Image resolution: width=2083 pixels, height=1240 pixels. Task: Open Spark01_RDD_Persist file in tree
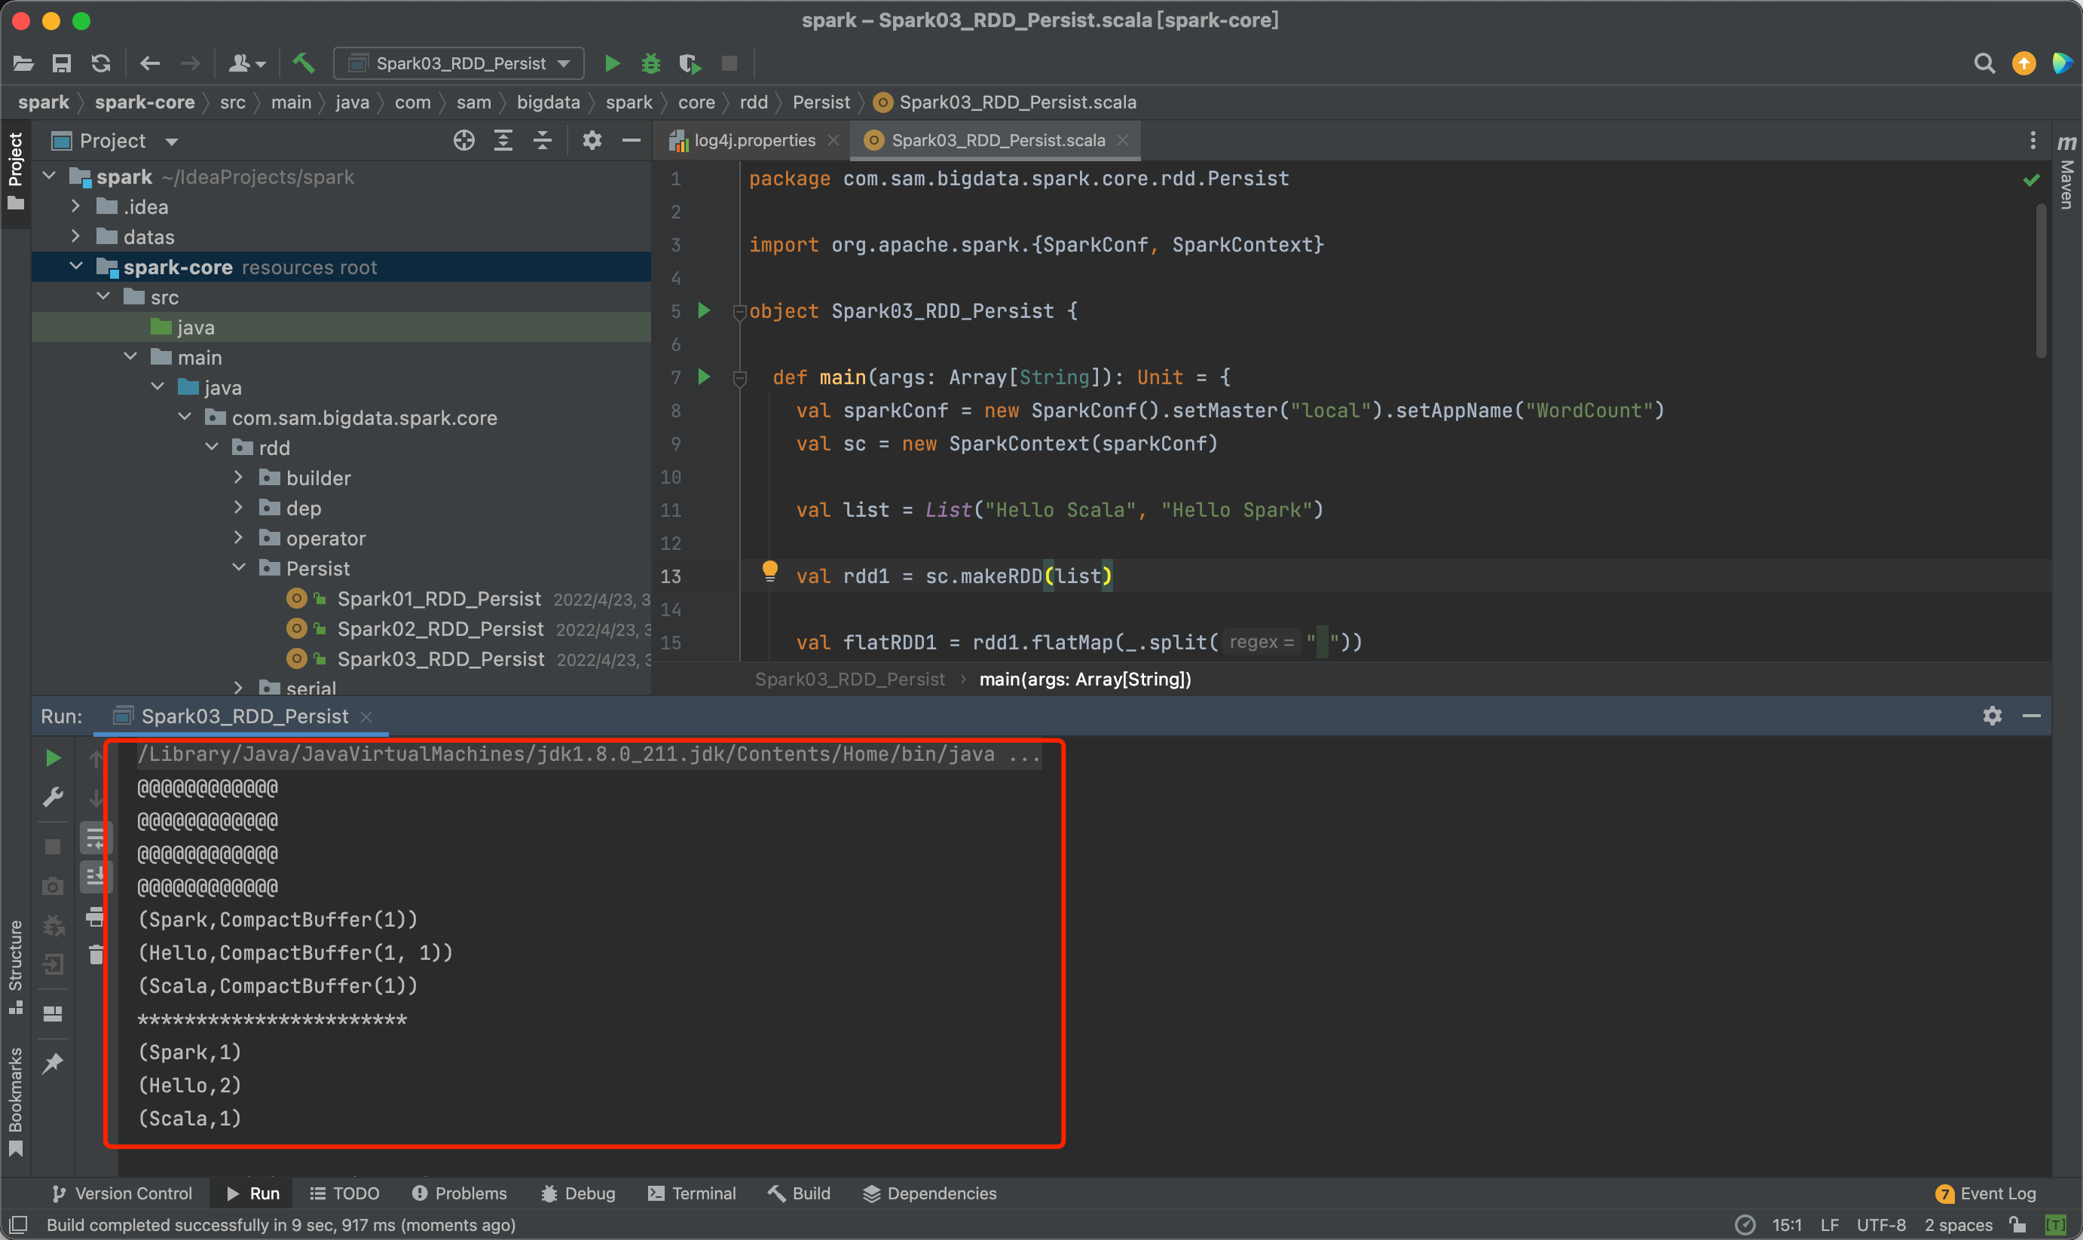click(438, 598)
